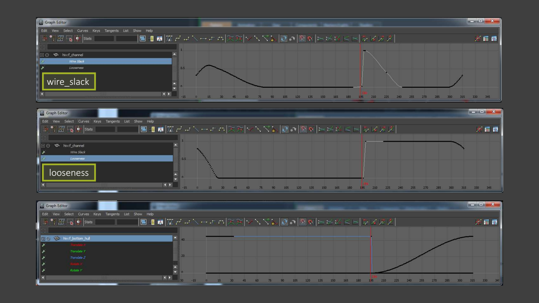This screenshot has height=303, width=539.
Task: Toggle pin for Translate X channel
Action: coord(44,245)
